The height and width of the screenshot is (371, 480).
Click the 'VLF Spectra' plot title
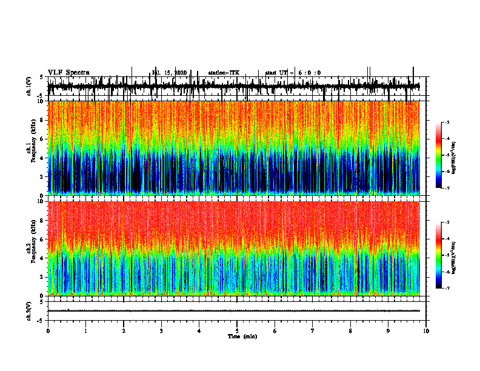tap(68, 72)
